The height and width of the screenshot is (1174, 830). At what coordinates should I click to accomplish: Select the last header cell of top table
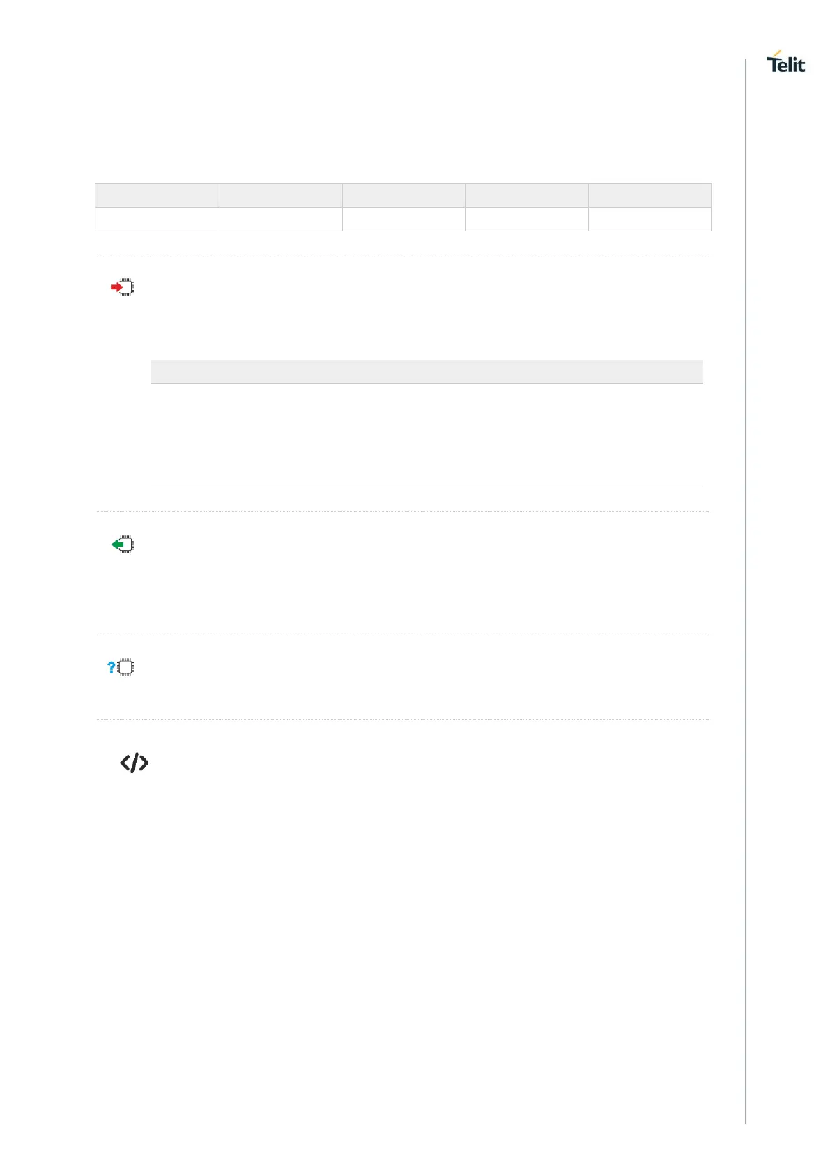pos(650,195)
